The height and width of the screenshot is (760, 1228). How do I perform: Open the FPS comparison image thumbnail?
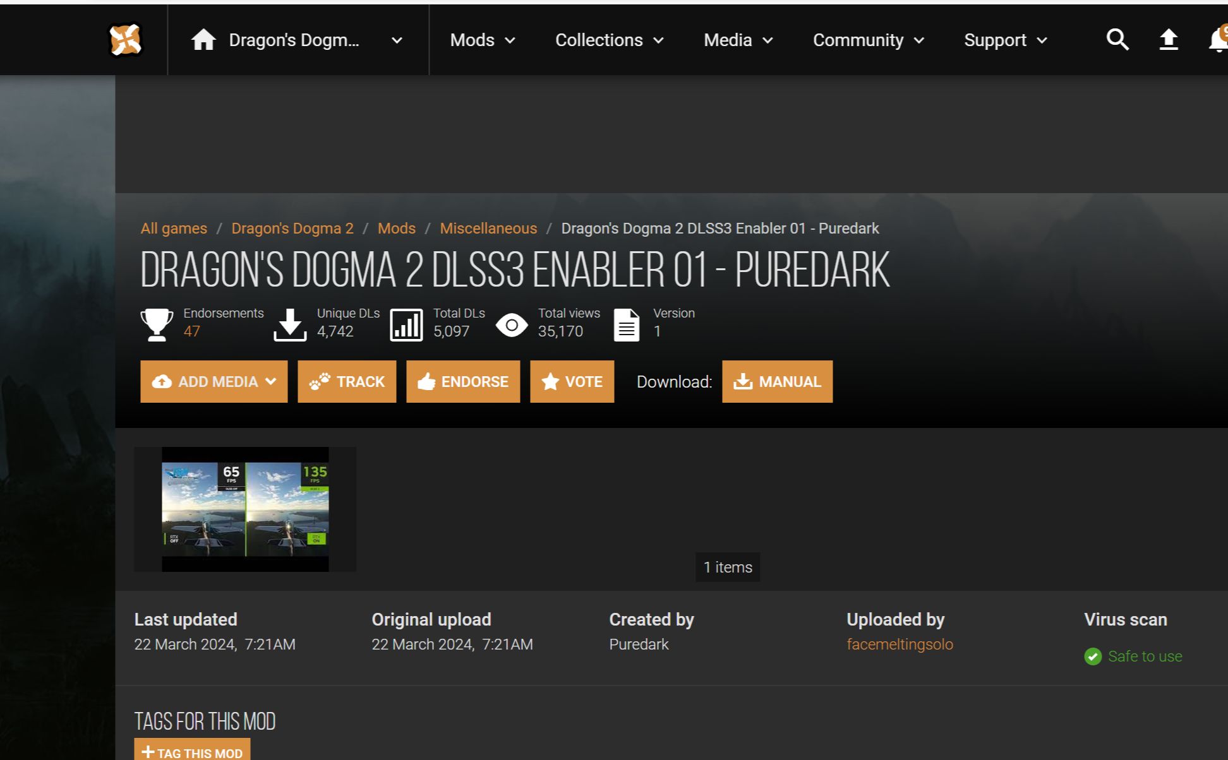pyautogui.click(x=245, y=509)
